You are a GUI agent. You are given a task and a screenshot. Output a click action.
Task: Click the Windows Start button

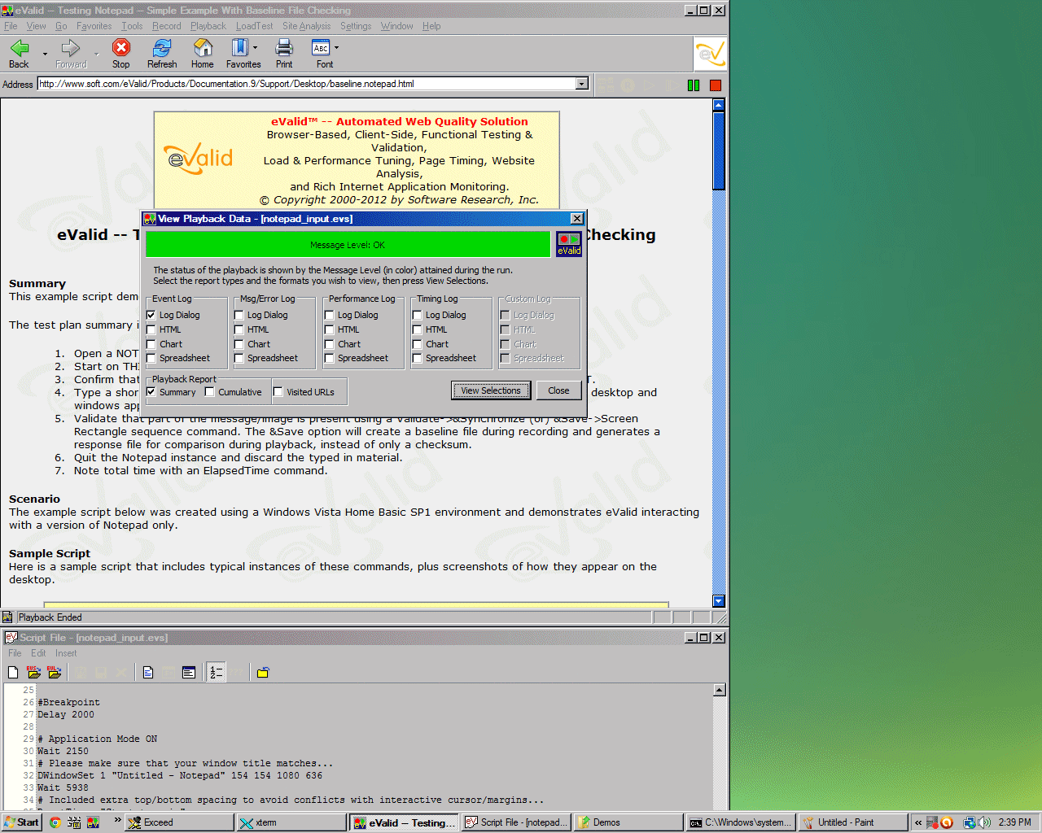21,822
